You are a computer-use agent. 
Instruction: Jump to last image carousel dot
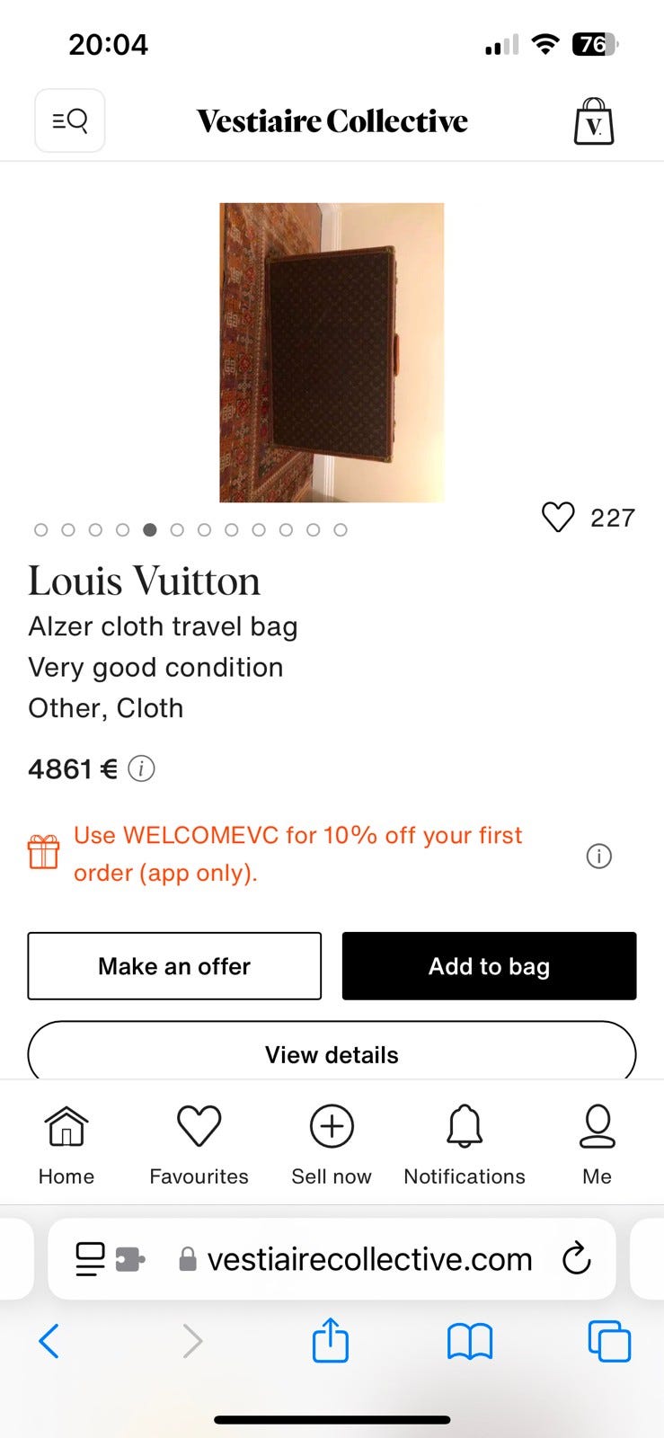(x=341, y=530)
